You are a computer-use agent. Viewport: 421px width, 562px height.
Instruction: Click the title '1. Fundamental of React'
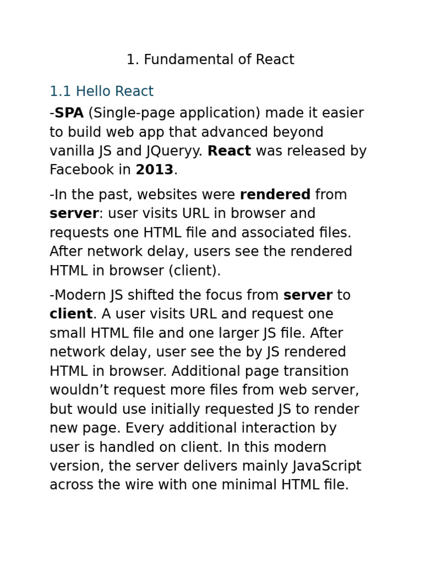[210, 59]
